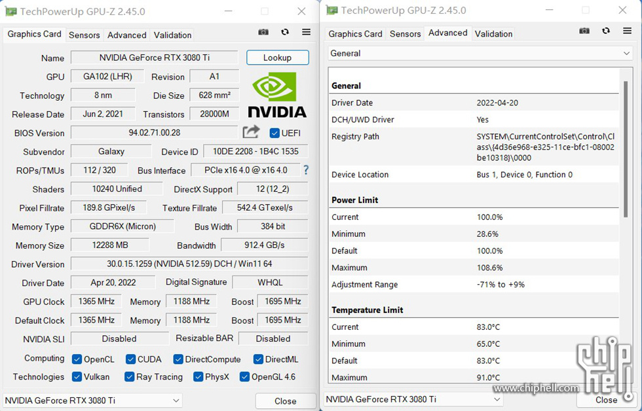
Task: Click the refresh icon in Advanced window
Action: [606, 31]
